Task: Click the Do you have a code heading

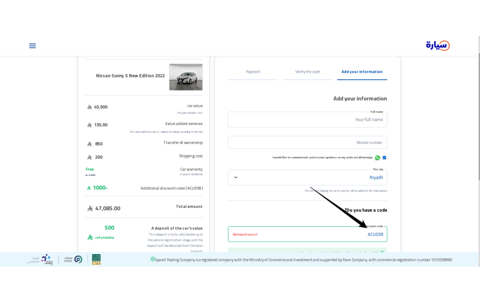Action: (365, 210)
